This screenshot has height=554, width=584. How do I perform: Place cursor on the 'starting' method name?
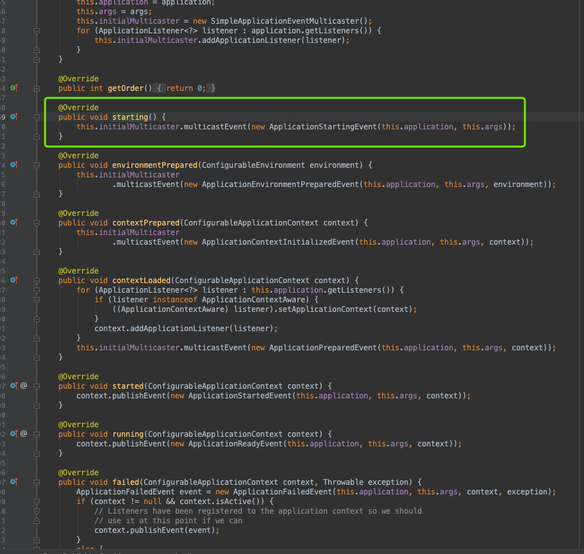click(129, 117)
